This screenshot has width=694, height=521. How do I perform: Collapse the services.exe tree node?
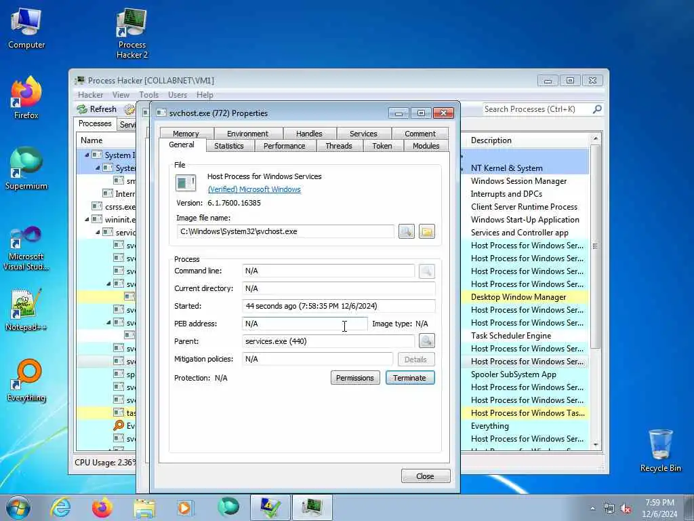click(98, 232)
